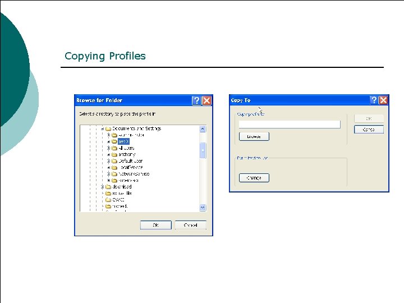This screenshot has width=404, height=303.
Task: Click OK in Browse for Folder dialog
Action: [156, 225]
